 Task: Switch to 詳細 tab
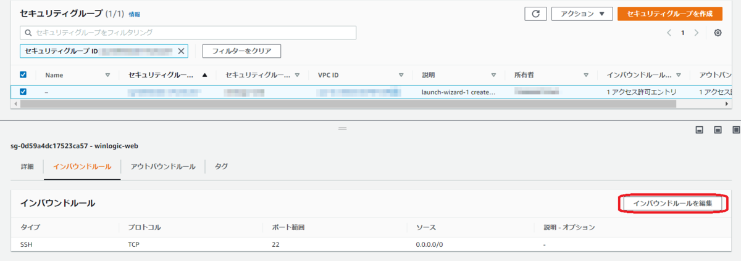27,167
